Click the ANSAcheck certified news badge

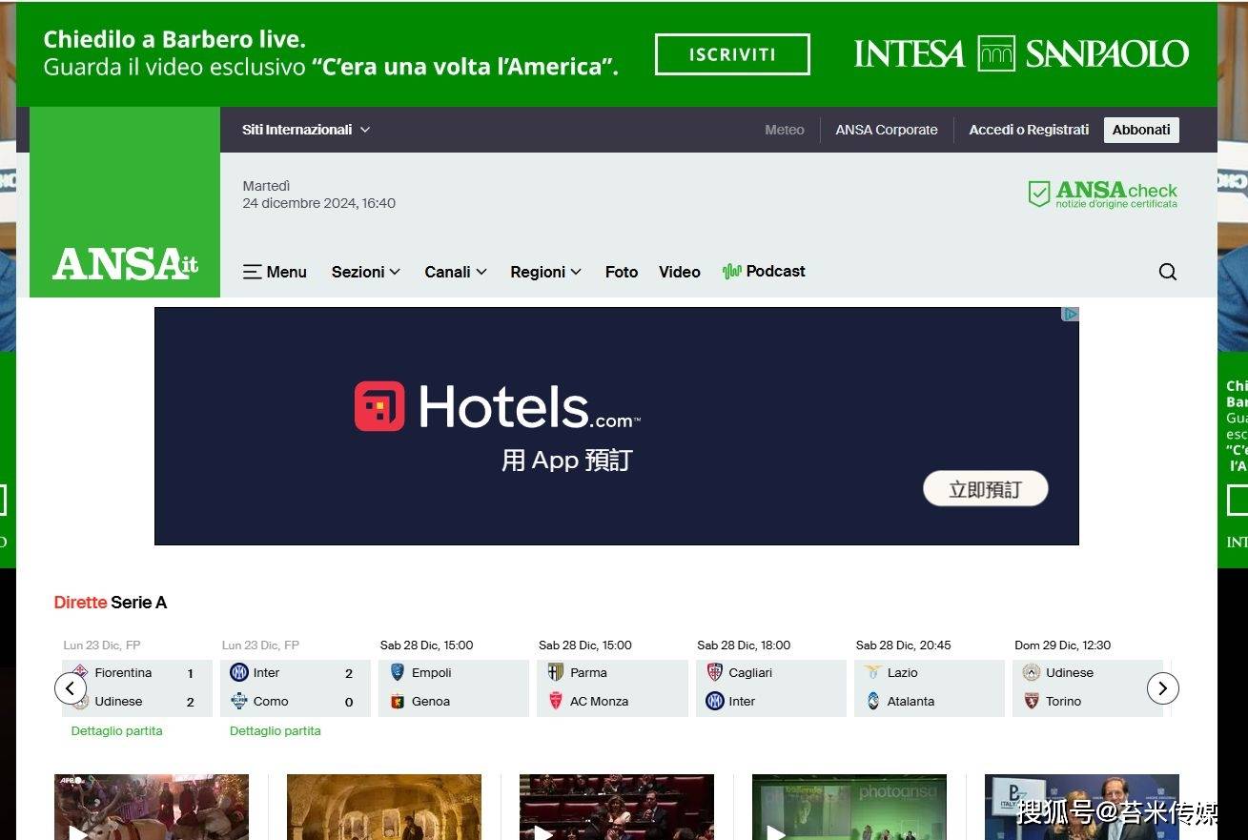pos(1102,195)
